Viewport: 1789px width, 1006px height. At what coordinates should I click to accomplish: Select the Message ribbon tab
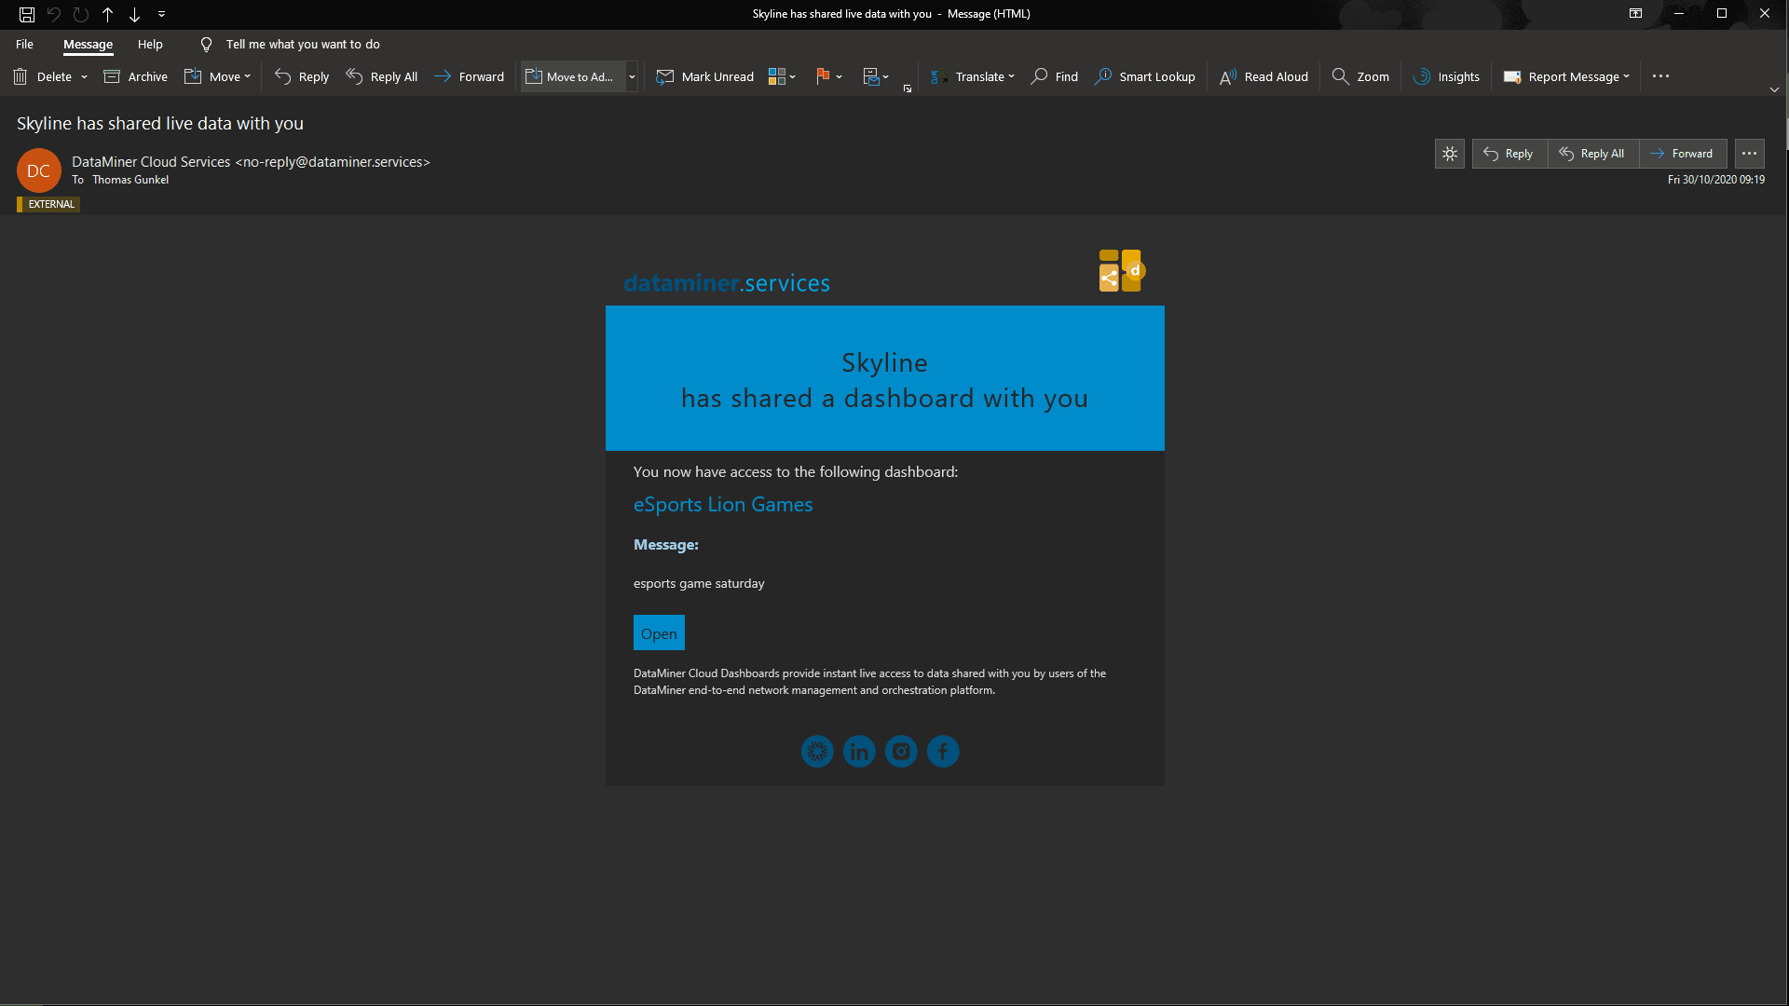[x=88, y=44]
